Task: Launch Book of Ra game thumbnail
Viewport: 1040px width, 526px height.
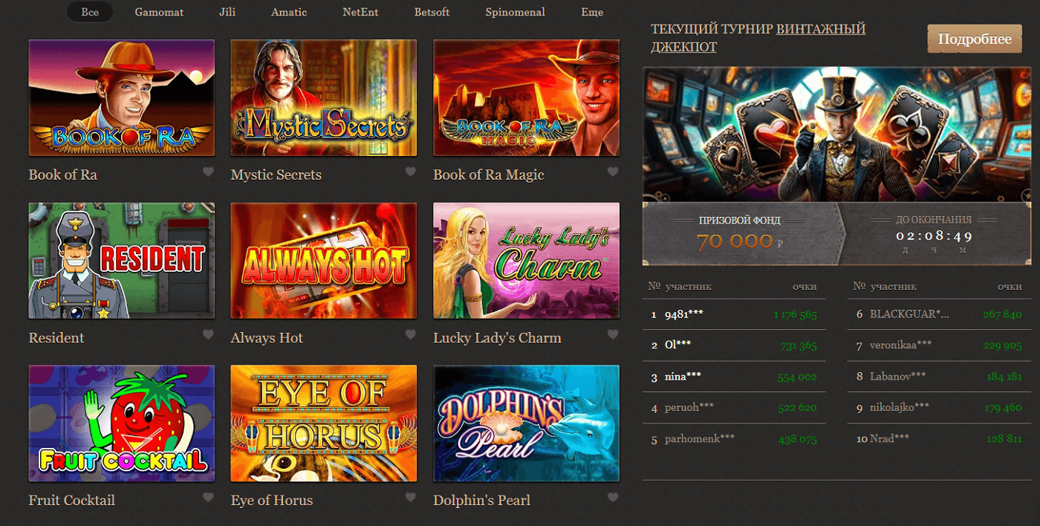Action: [x=122, y=97]
